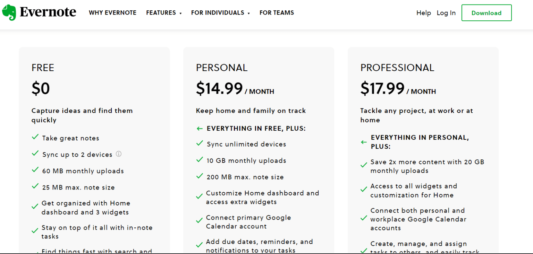
Task: Open the Log In link
Action: click(446, 13)
